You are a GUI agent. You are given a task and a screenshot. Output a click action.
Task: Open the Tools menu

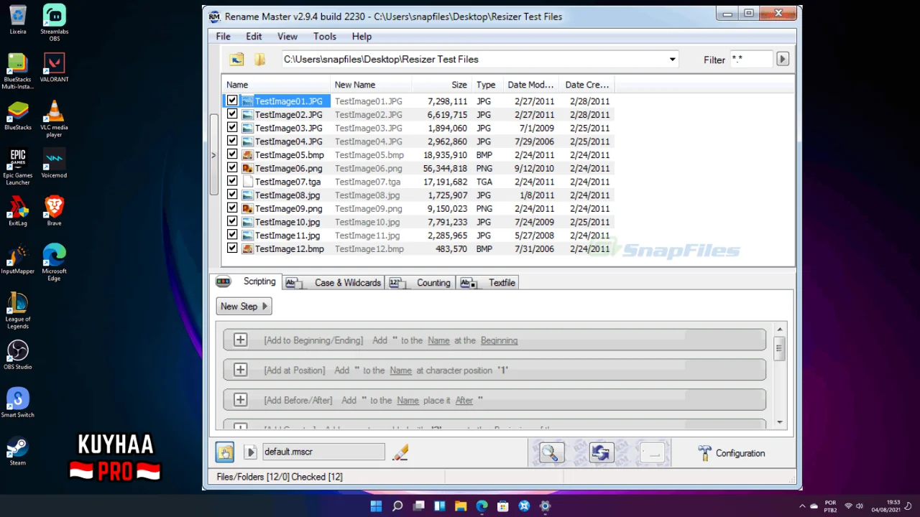[325, 37]
